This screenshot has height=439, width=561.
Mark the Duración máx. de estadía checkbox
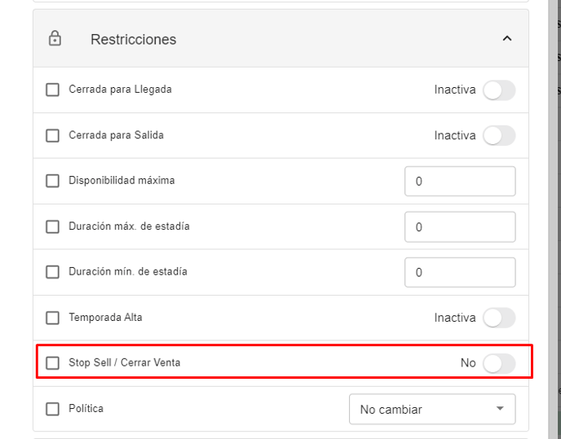pos(53,226)
